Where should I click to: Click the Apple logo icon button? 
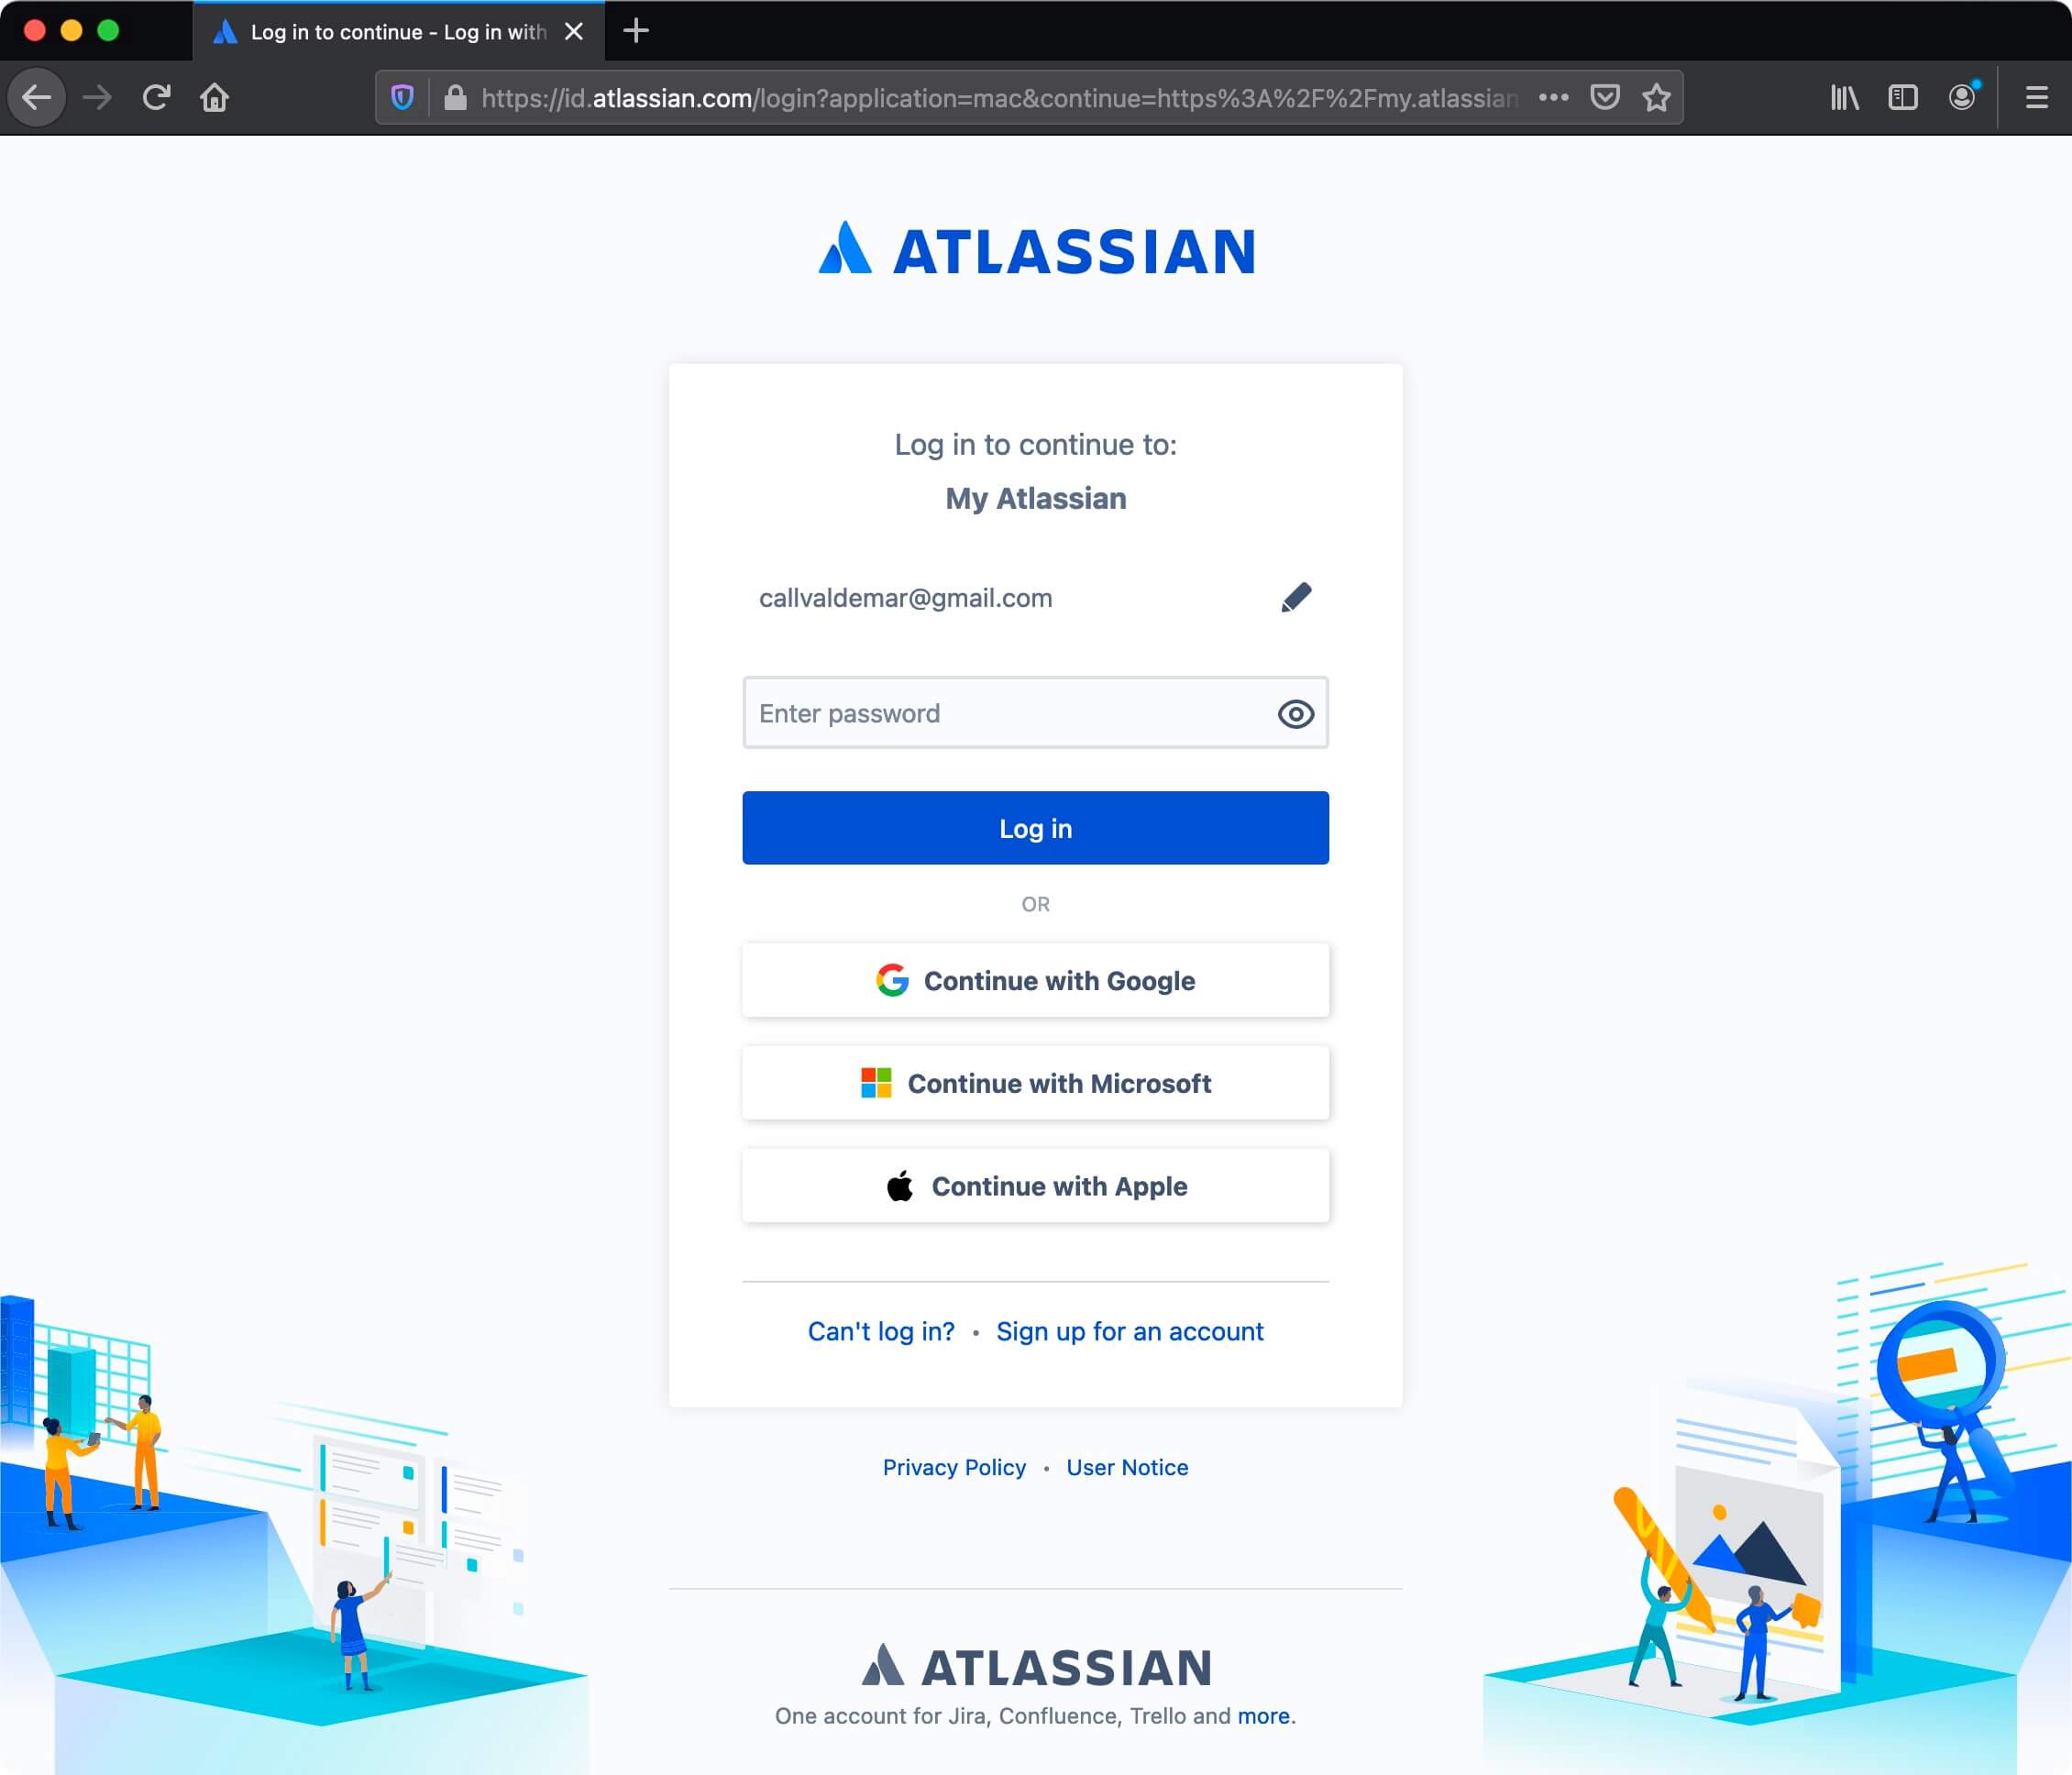(899, 1184)
